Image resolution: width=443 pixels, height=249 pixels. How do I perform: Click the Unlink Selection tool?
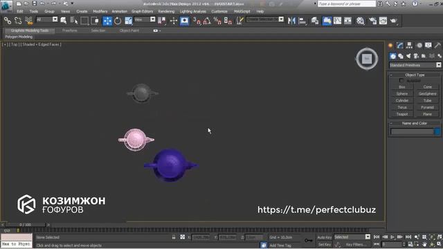pos(18,21)
